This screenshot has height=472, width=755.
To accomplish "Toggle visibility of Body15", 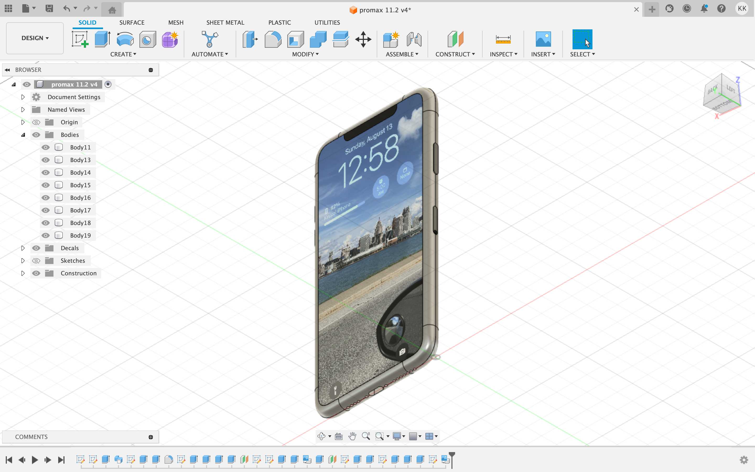I will [x=46, y=185].
